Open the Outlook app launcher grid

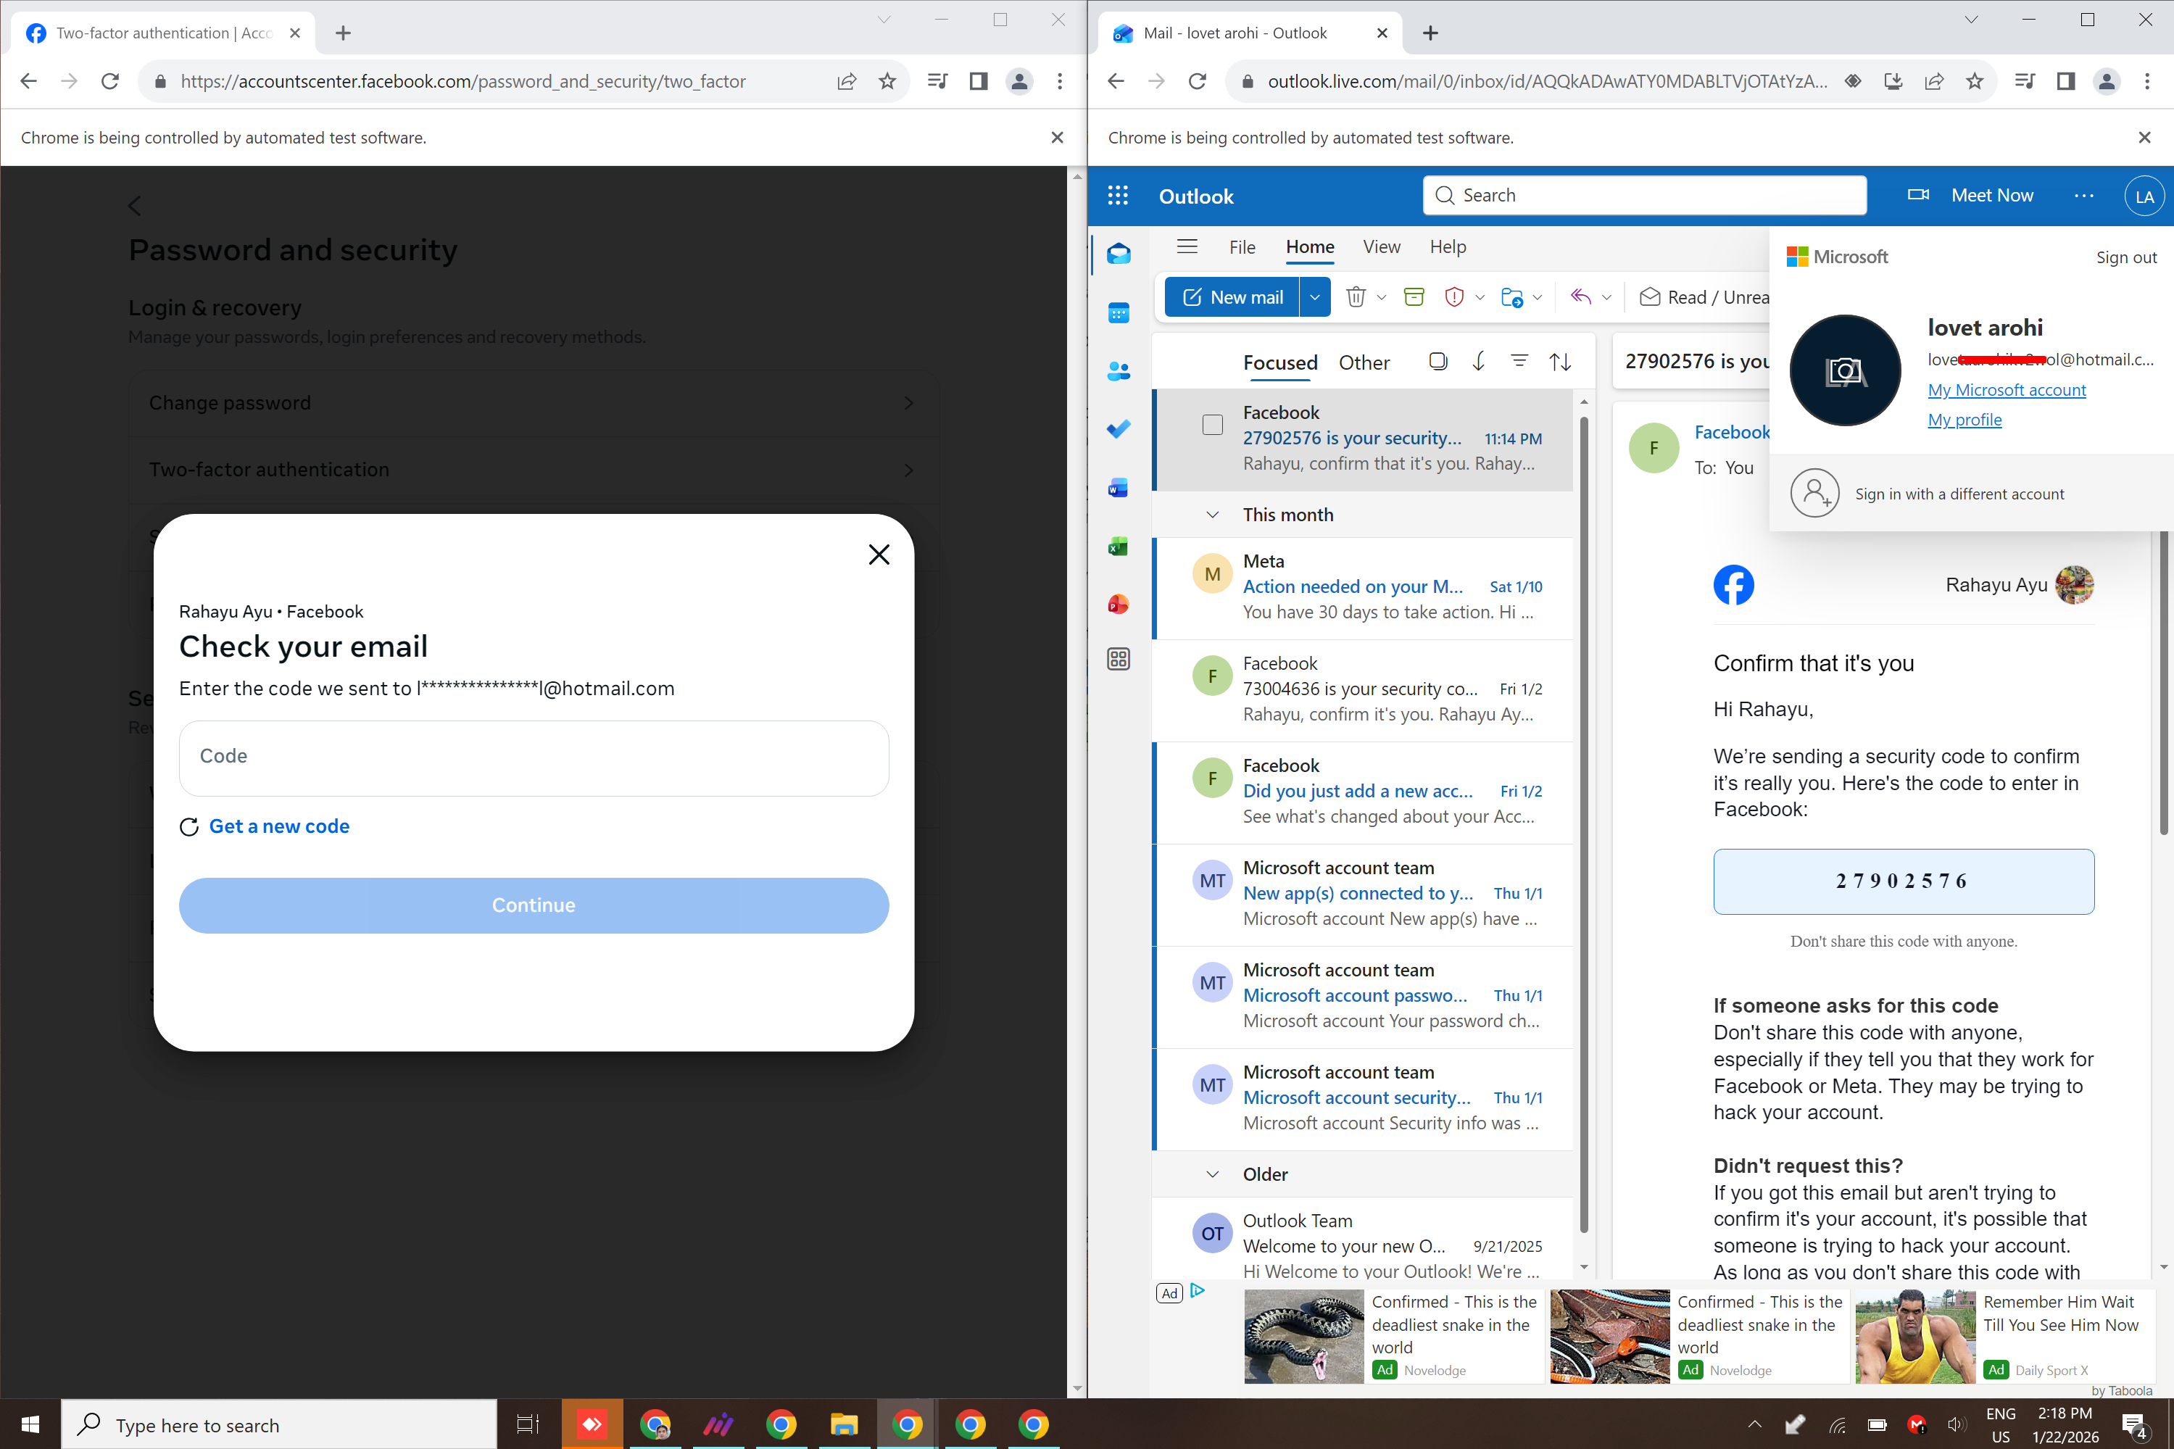point(1118,195)
